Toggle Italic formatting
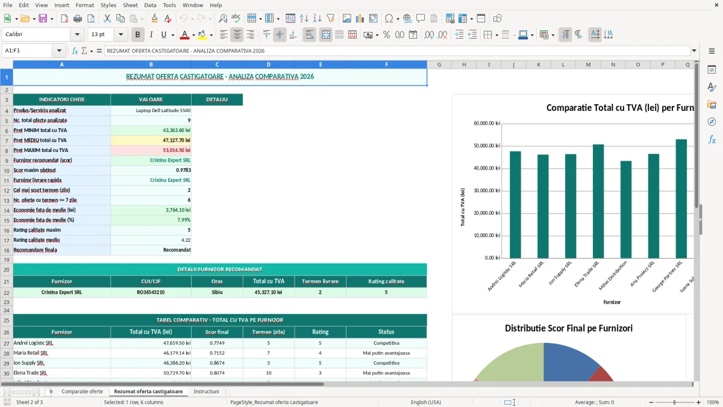The height and width of the screenshot is (407, 723). pos(151,35)
